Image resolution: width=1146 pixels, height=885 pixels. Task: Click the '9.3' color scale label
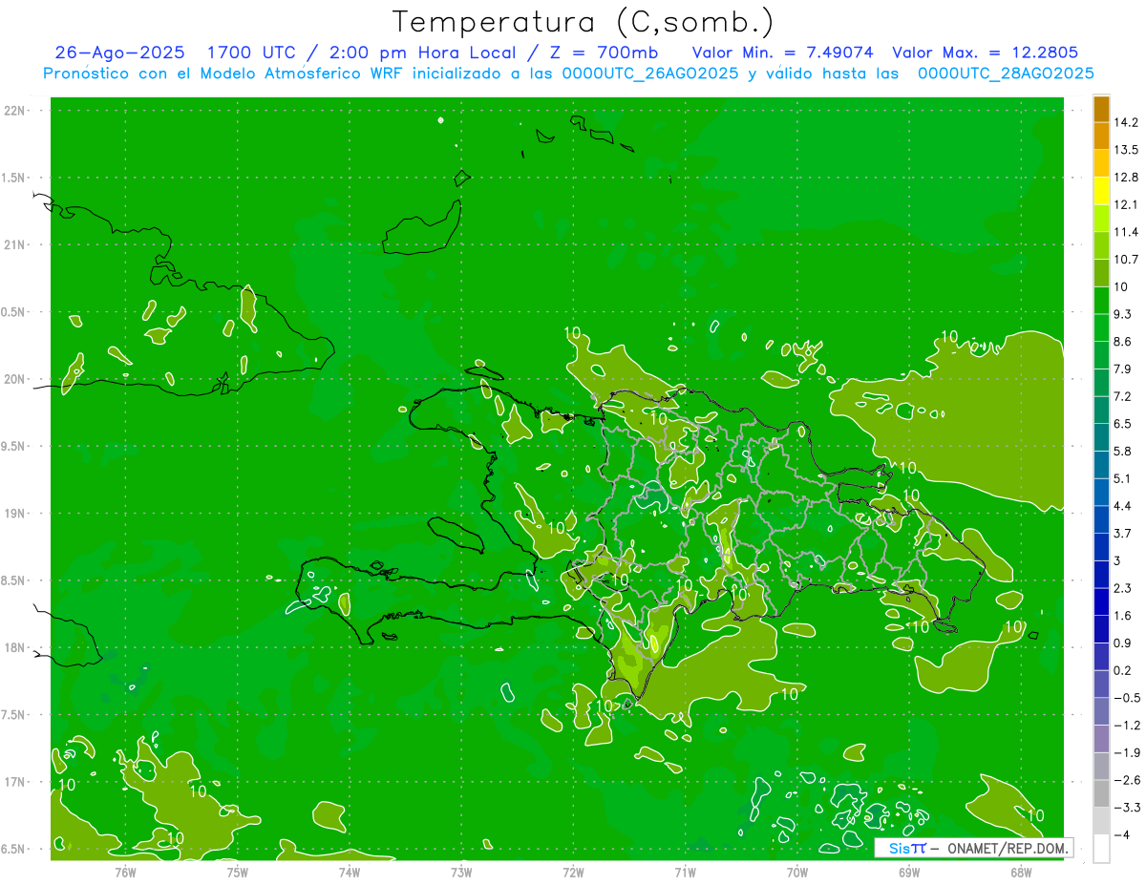pyautogui.click(x=1122, y=314)
